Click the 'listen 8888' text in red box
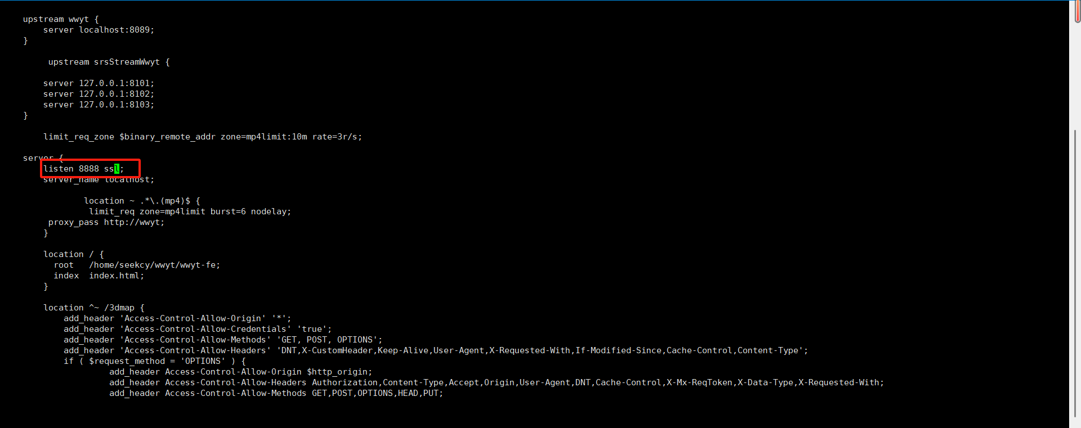The height and width of the screenshot is (428, 1081). [x=71, y=169]
